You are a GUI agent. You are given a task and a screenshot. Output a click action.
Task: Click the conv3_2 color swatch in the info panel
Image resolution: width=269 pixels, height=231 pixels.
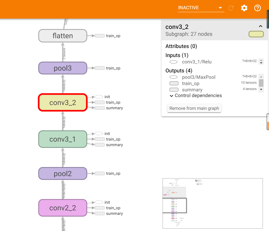(x=256, y=34)
